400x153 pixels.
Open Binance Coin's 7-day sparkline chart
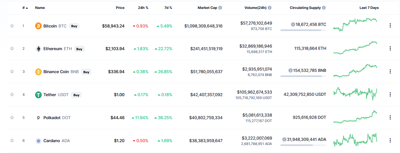click(355, 71)
